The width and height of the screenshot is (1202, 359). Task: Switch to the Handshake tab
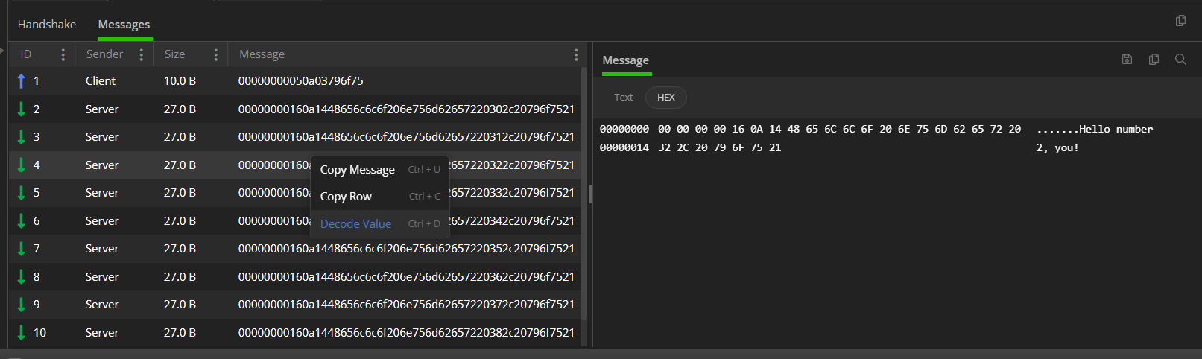[47, 25]
